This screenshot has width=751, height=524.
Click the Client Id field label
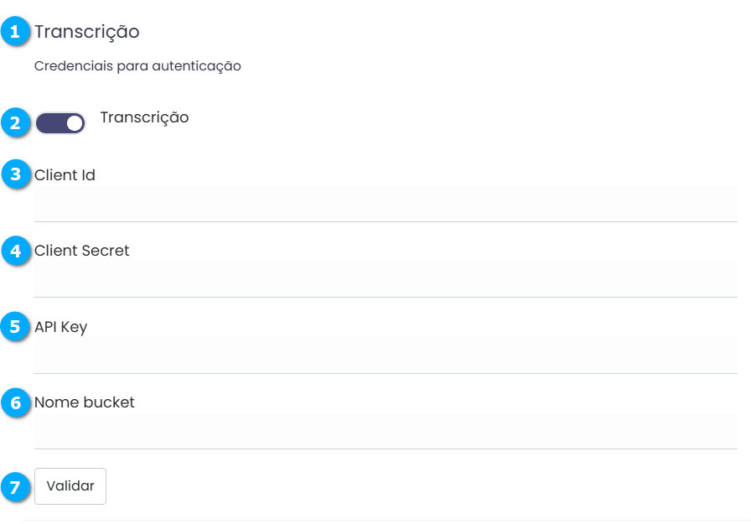point(65,175)
